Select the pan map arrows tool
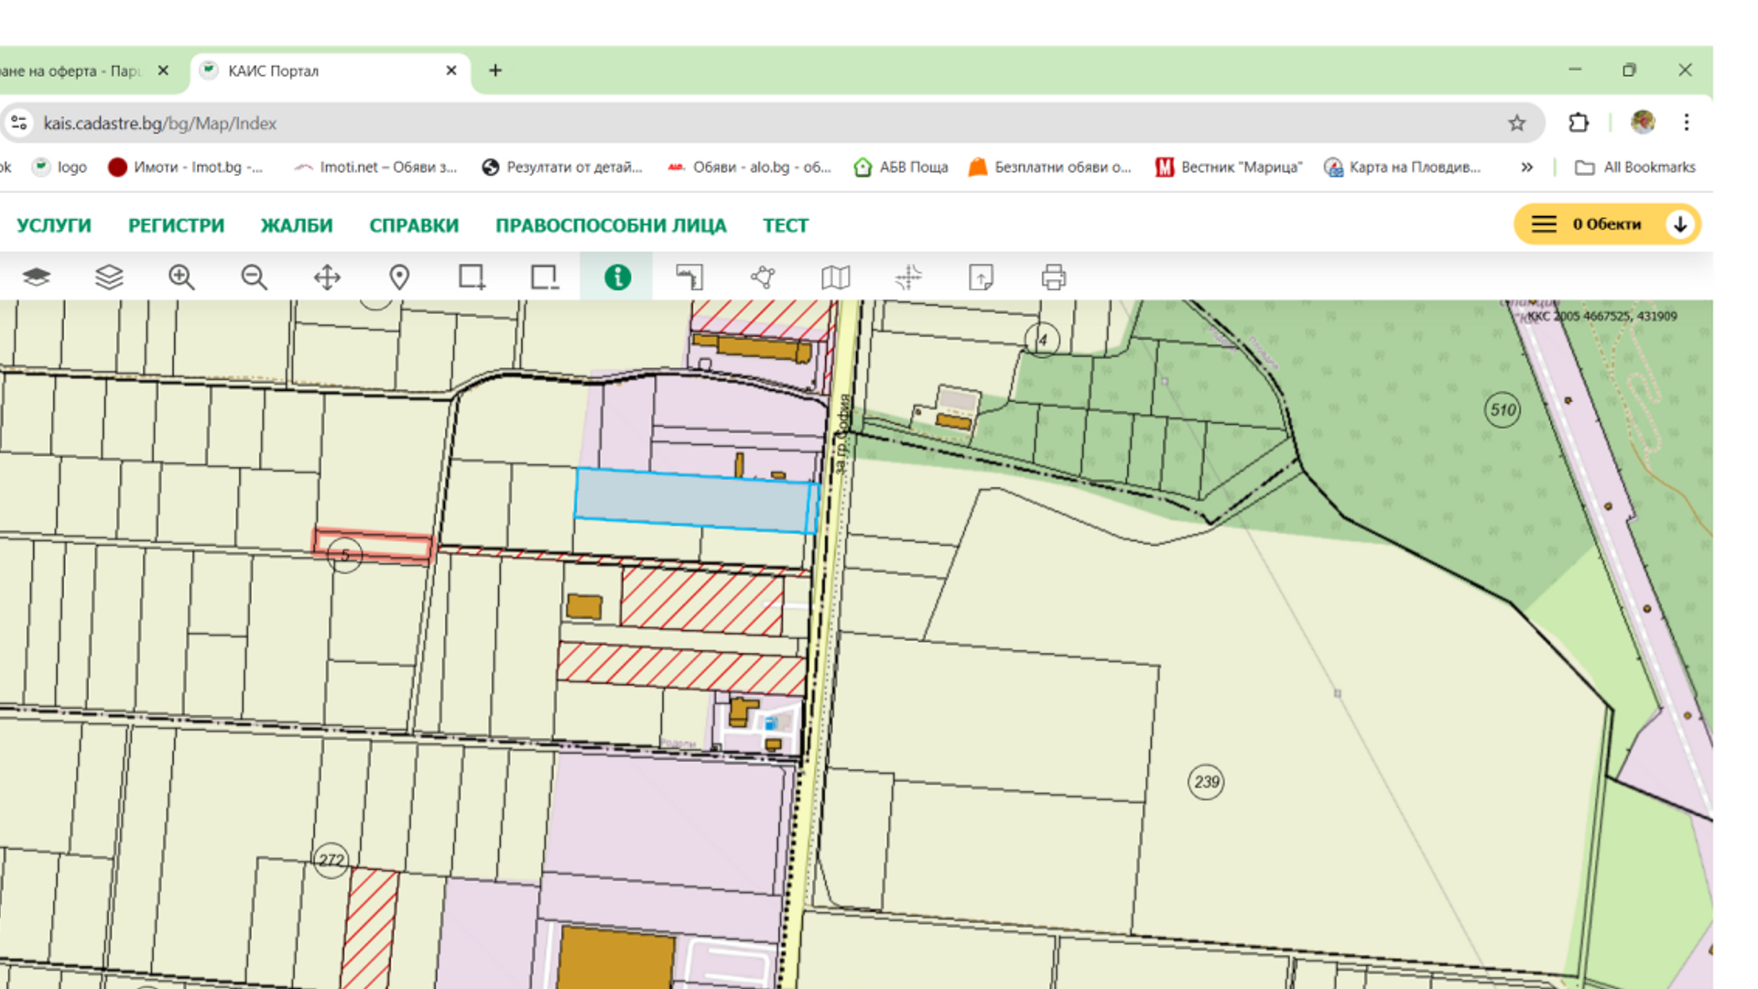 (327, 277)
